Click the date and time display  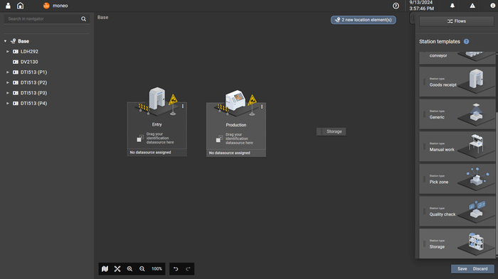[421, 6]
